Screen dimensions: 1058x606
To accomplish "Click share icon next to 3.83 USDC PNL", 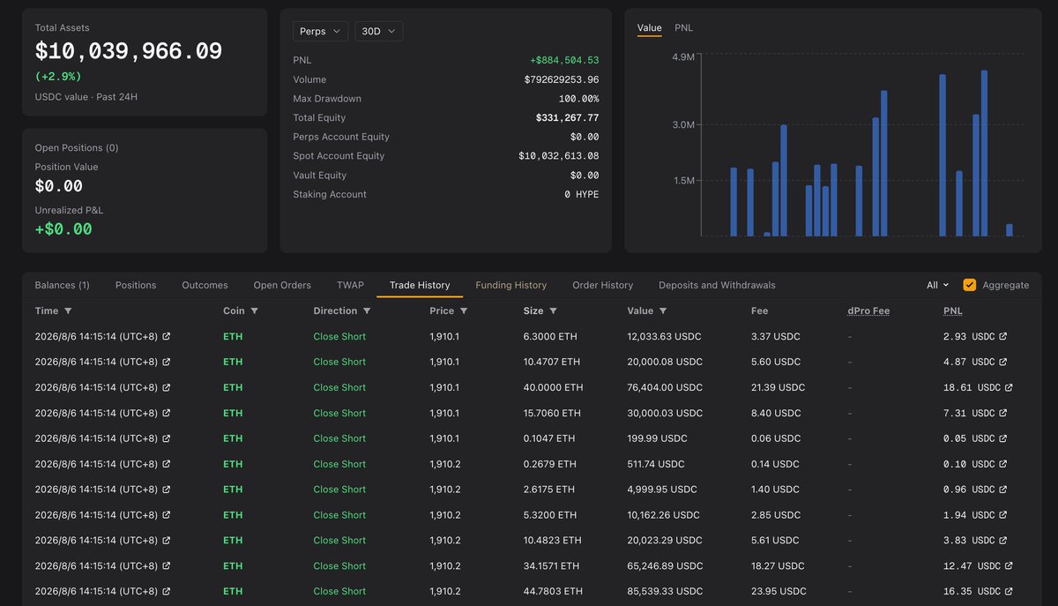I will (1002, 541).
